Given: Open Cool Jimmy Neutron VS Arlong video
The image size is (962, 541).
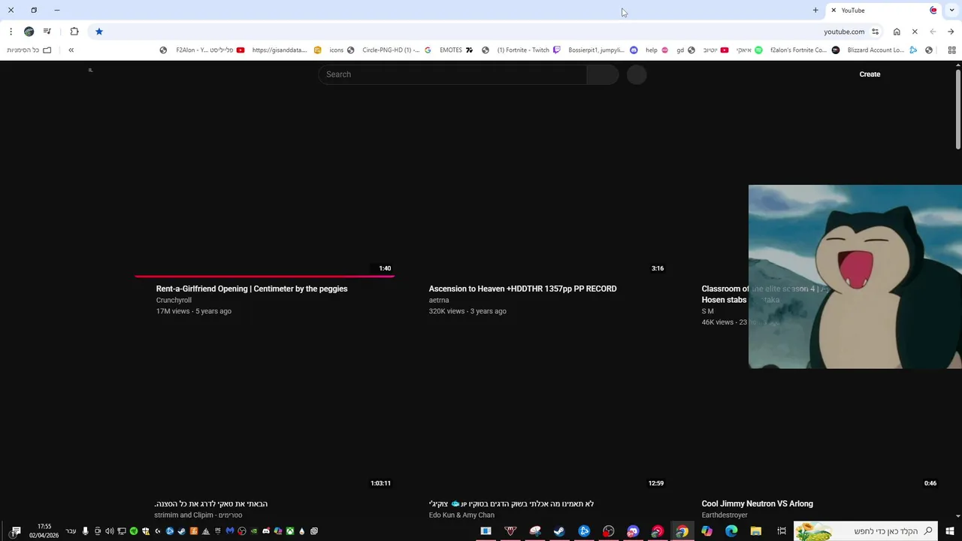Looking at the screenshot, I should 757,503.
